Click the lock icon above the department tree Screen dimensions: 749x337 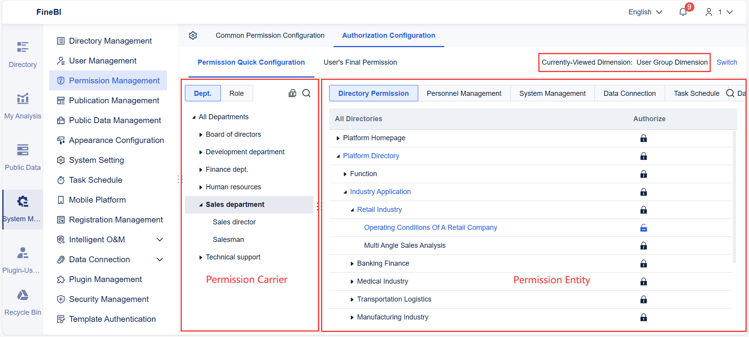click(x=292, y=93)
